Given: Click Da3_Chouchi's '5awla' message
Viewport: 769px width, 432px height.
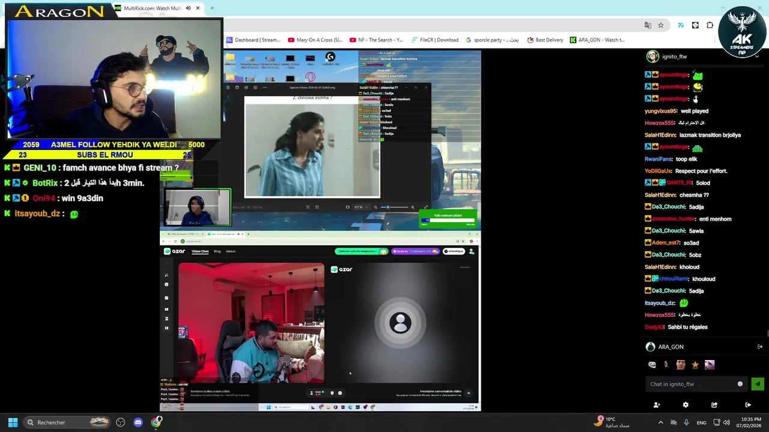Looking at the screenshot, I should (x=696, y=231).
